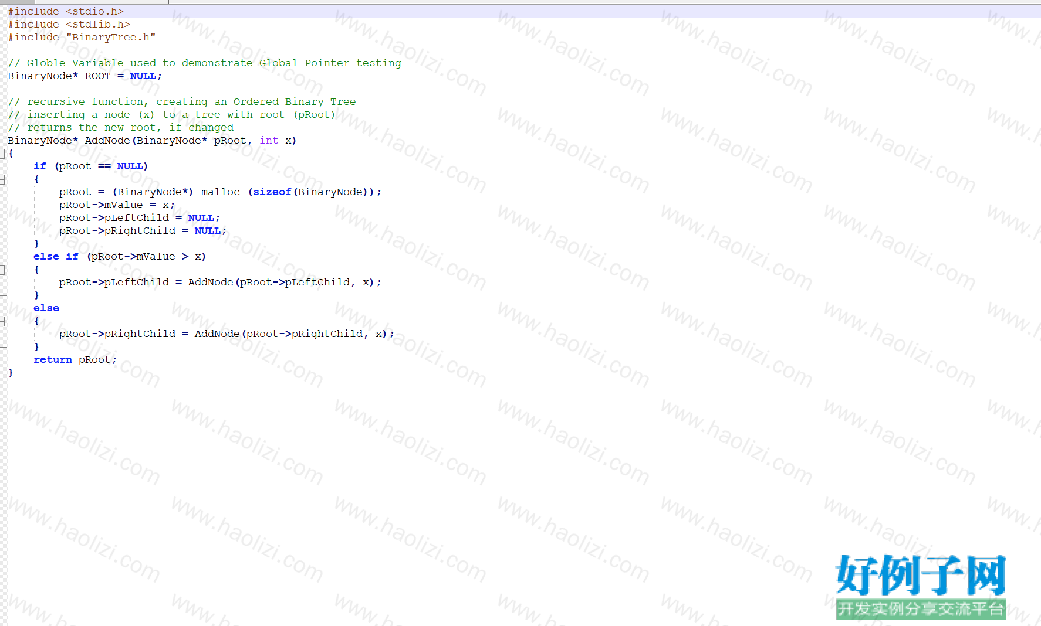The image size is (1041, 626).
Task: Click 'pRoot->pRightChild = NULL;' line
Action: click(143, 231)
